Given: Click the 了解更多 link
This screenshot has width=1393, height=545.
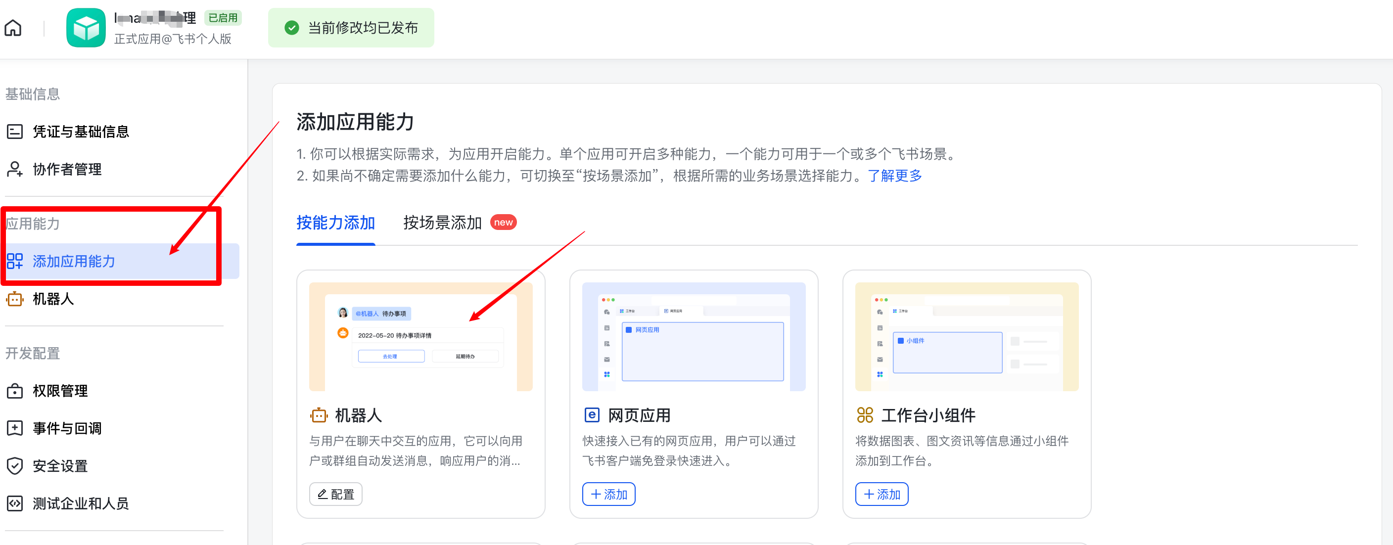Looking at the screenshot, I should 894,176.
